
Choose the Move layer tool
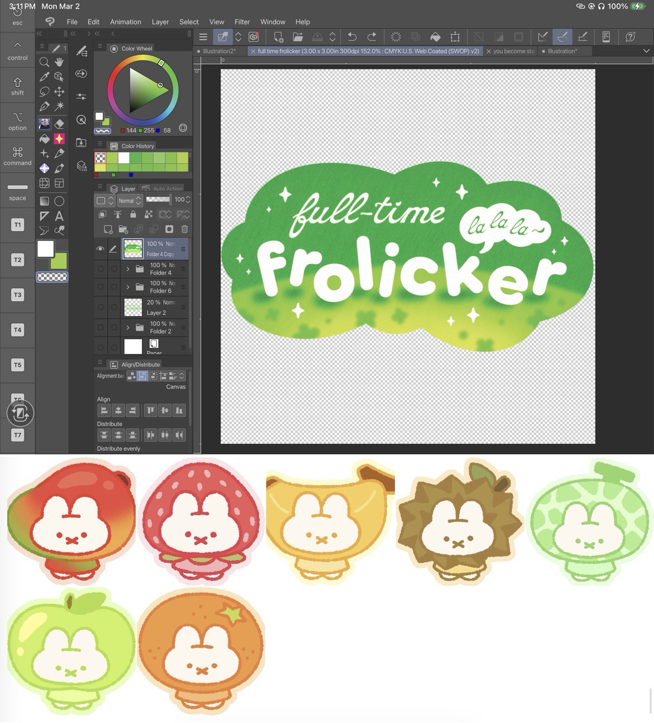coord(59,92)
